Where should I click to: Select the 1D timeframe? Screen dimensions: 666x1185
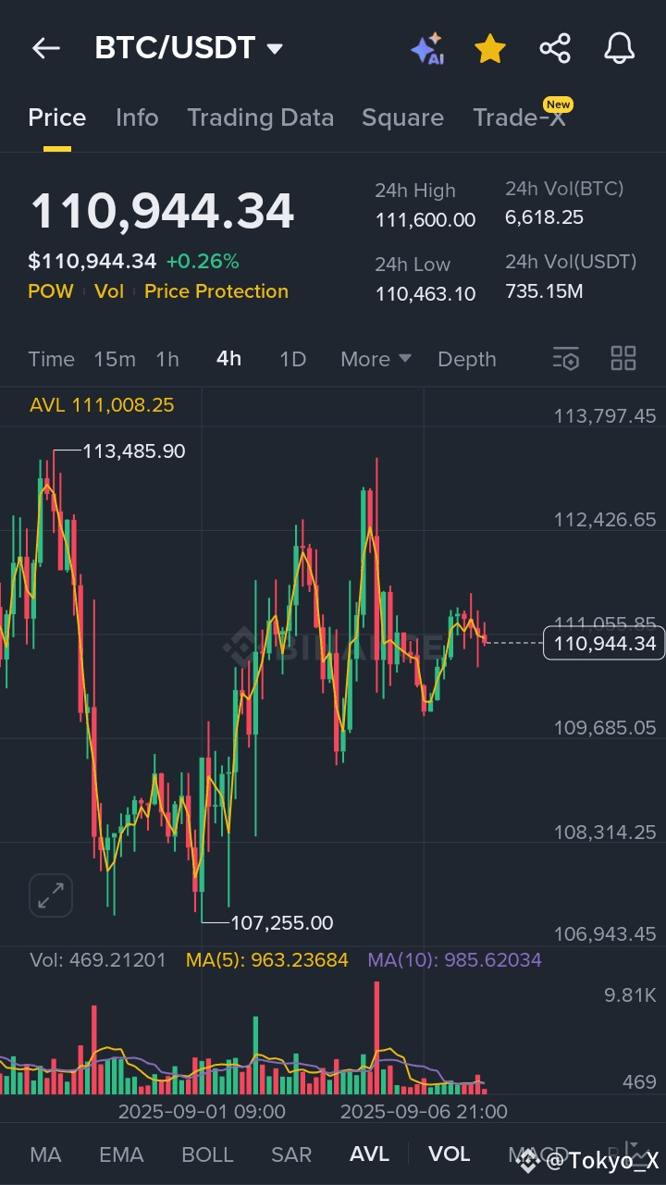point(293,359)
